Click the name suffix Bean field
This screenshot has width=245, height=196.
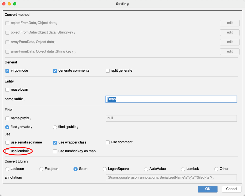pyautogui.click(x=171, y=99)
